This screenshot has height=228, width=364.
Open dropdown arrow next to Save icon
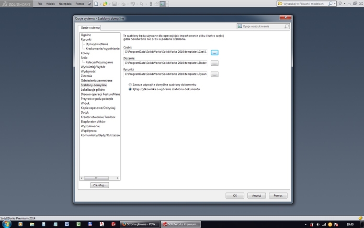coord(119,4)
